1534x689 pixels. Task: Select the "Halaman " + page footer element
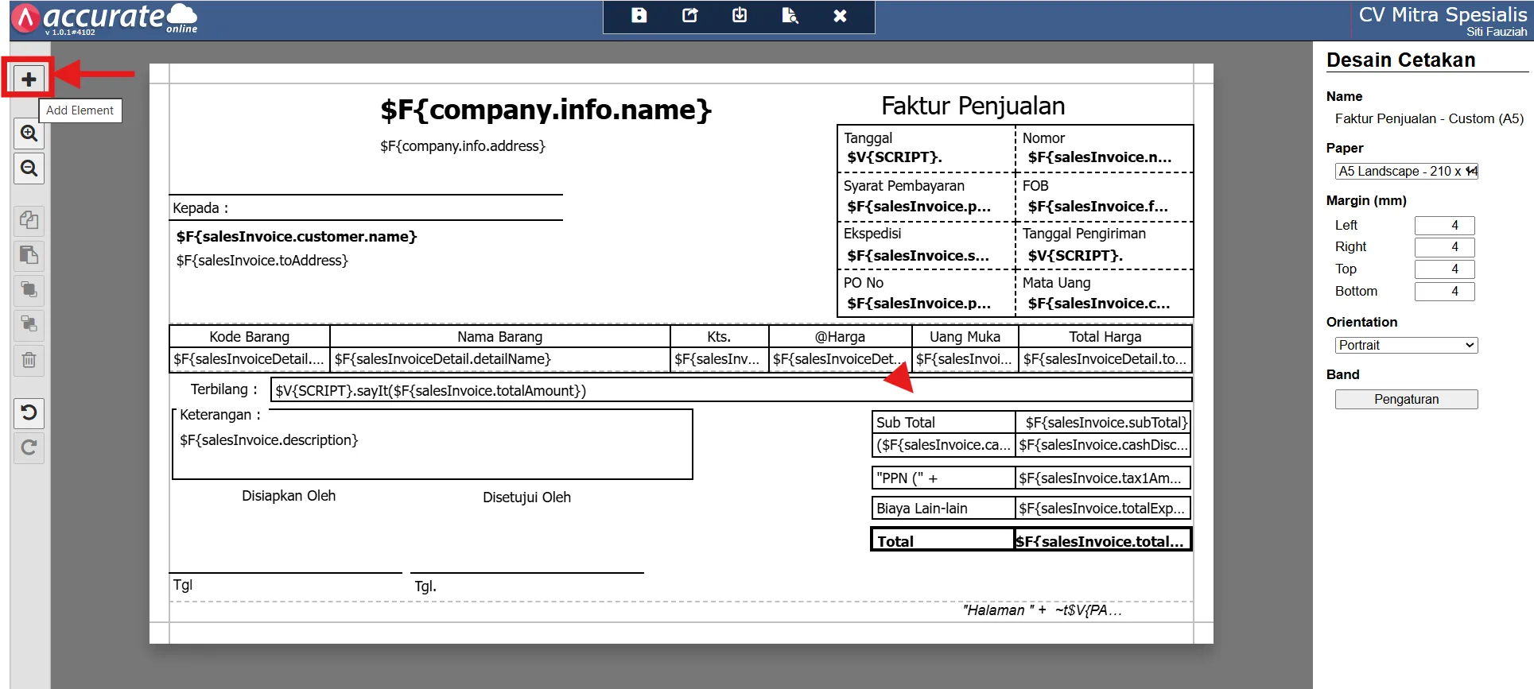click(1042, 610)
